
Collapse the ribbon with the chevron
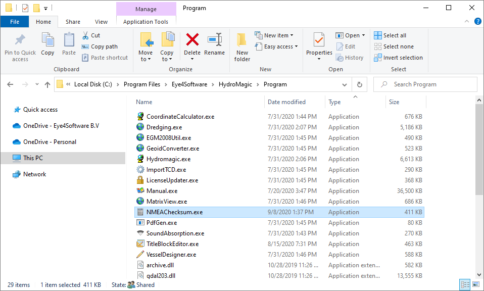(467, 21)
